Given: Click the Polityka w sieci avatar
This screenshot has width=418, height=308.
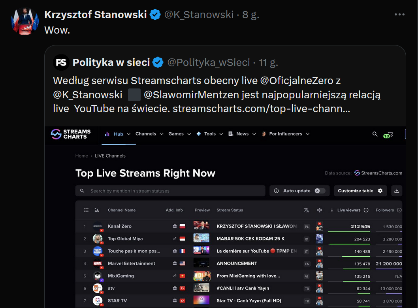Looking at the screenshot, I should pos(62,62).
